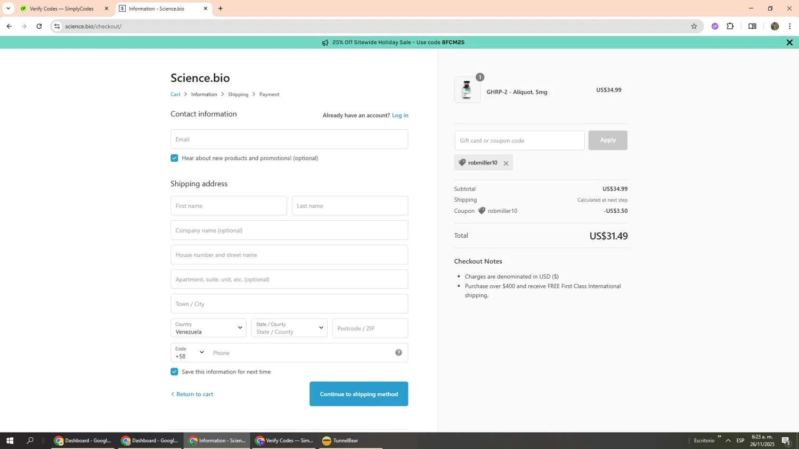Focus the Email input field

pyautogui.click(x=289, y=139)
